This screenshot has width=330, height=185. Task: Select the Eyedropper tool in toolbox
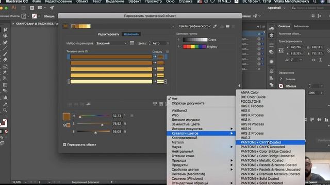pos(5,104)
